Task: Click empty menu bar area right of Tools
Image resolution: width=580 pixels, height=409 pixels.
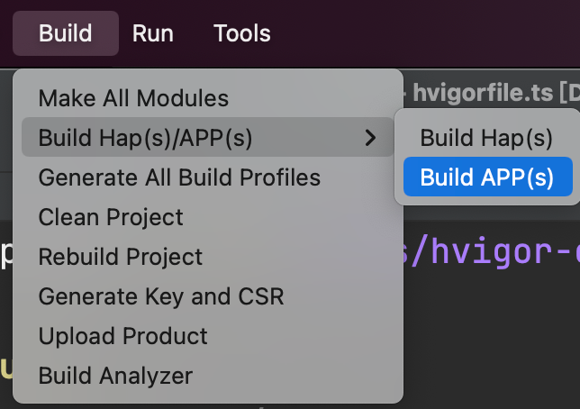Action: (x=425, y=33)
